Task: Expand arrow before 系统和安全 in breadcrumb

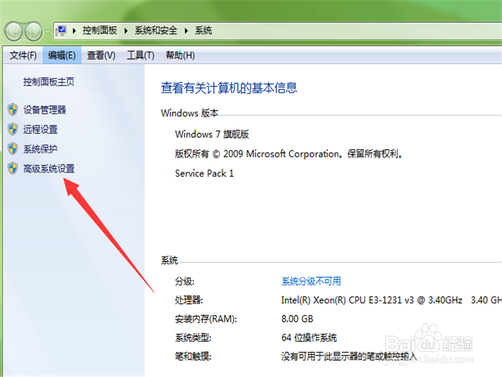Action: pos(126,31)
